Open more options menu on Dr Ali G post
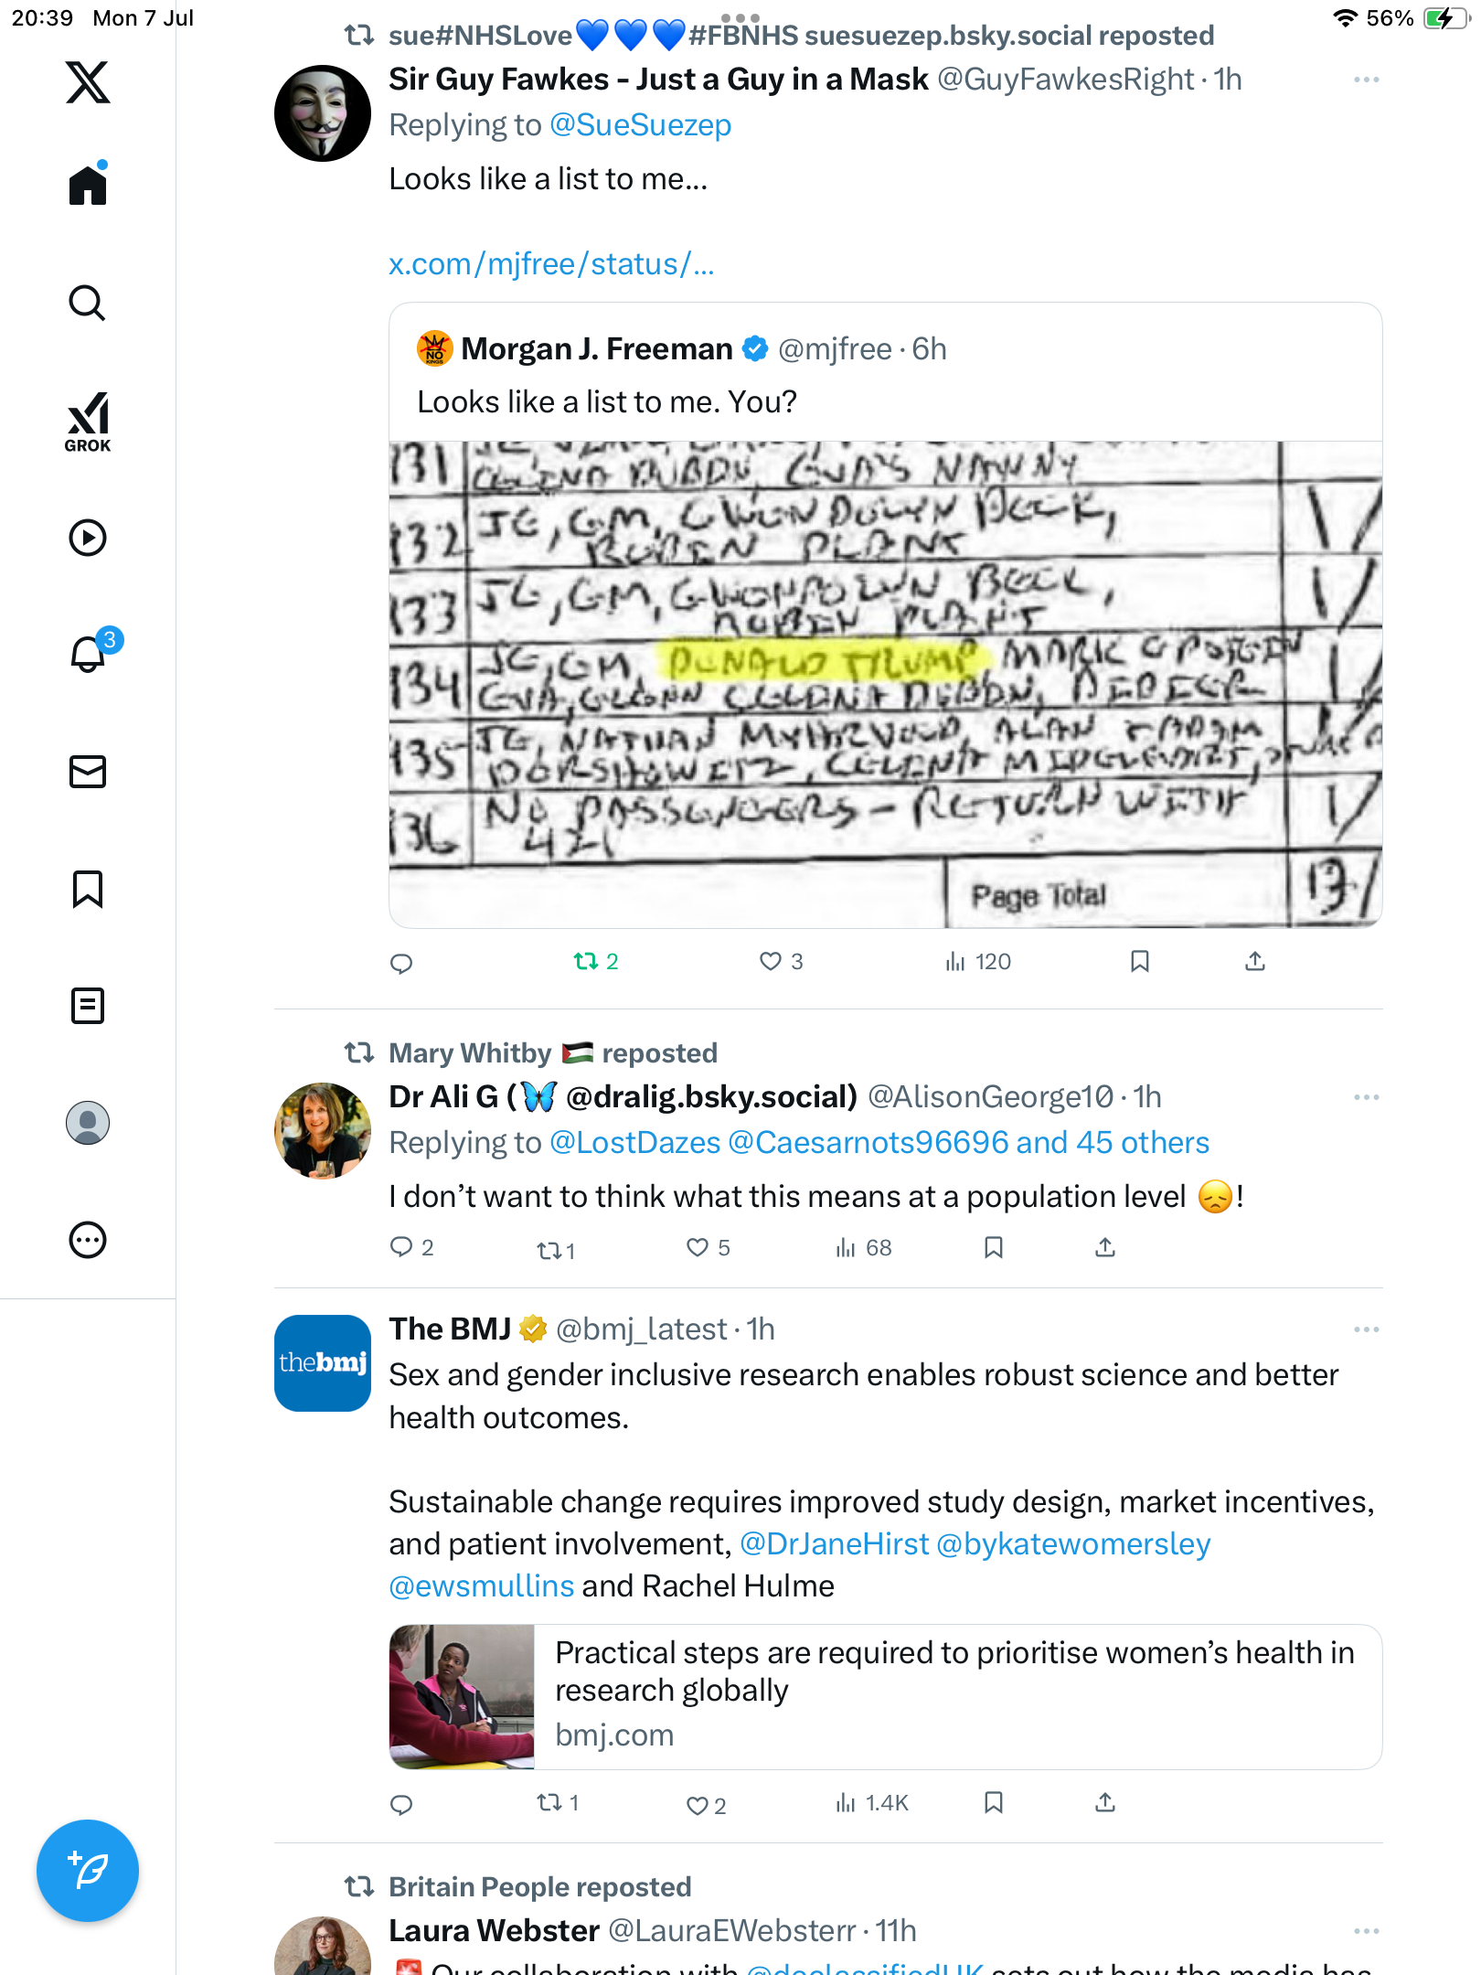The height and width of the screenshot is (1975, 1481). [x=1366, y=1096]
